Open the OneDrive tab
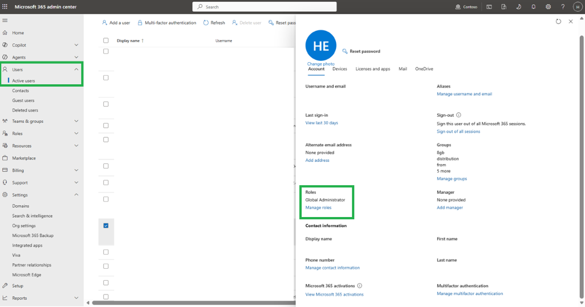 (424, 69)
